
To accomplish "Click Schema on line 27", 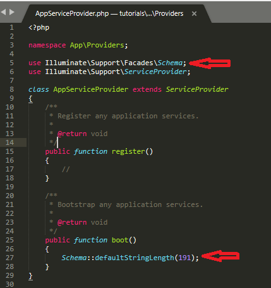I will (74, 258).
